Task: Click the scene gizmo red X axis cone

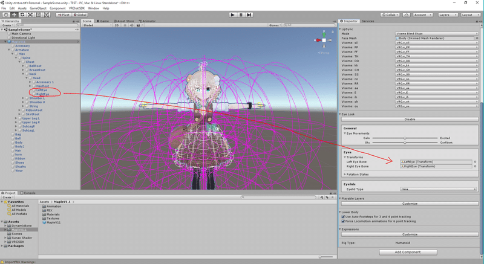Action: (x=318, y=40)
